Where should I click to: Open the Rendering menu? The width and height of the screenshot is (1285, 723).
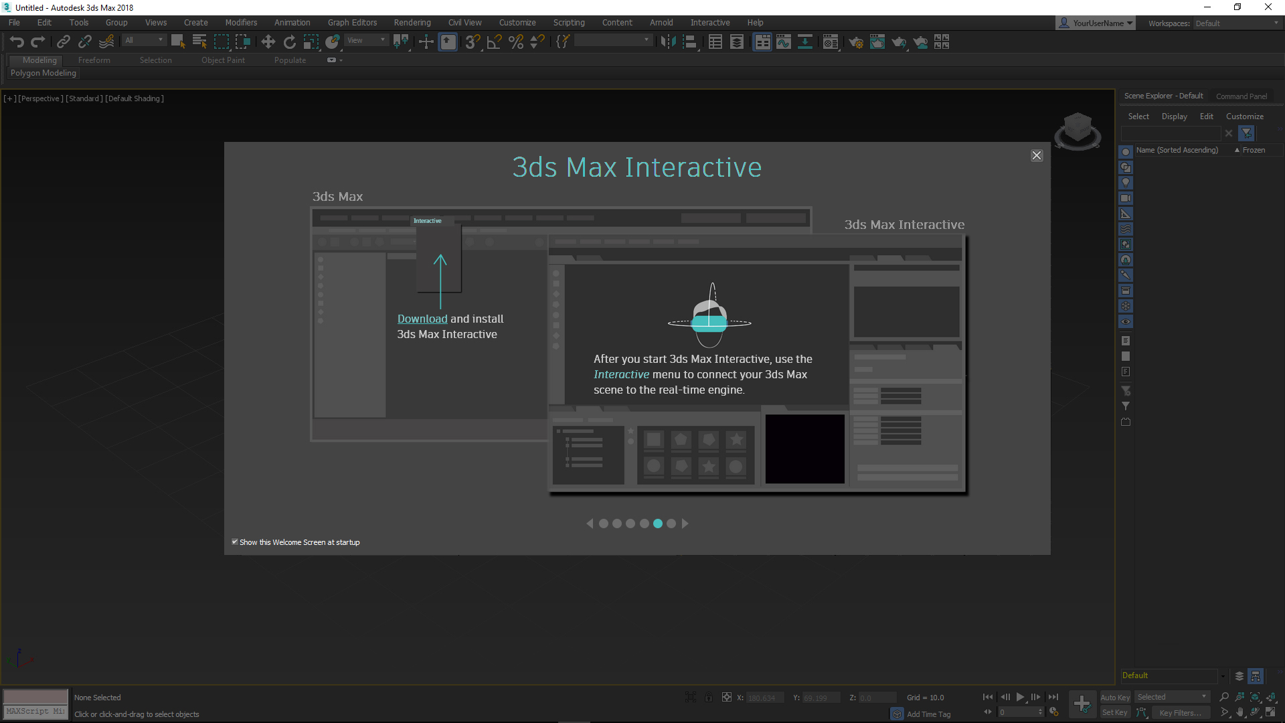[x=412, y=22]
